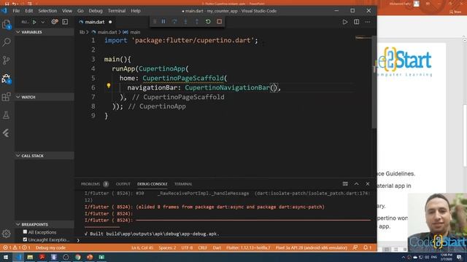Viewport: 467px width, 262px height.
Task: Disable Uncaught Exceptions breakpoint
Action: click(x=25, y=239)
